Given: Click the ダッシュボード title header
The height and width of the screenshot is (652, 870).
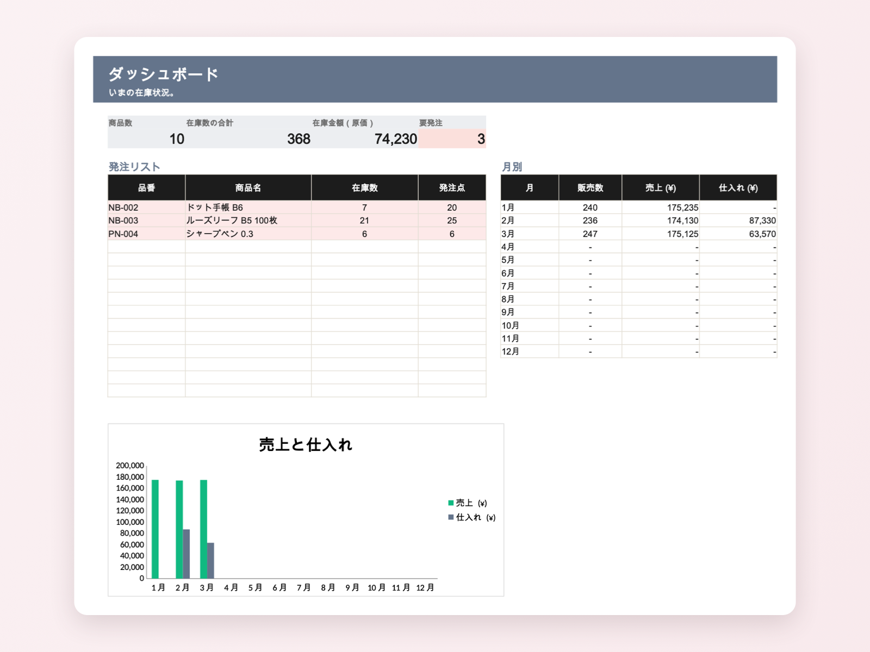Looking at the screenshot, I should coord(163,74).
